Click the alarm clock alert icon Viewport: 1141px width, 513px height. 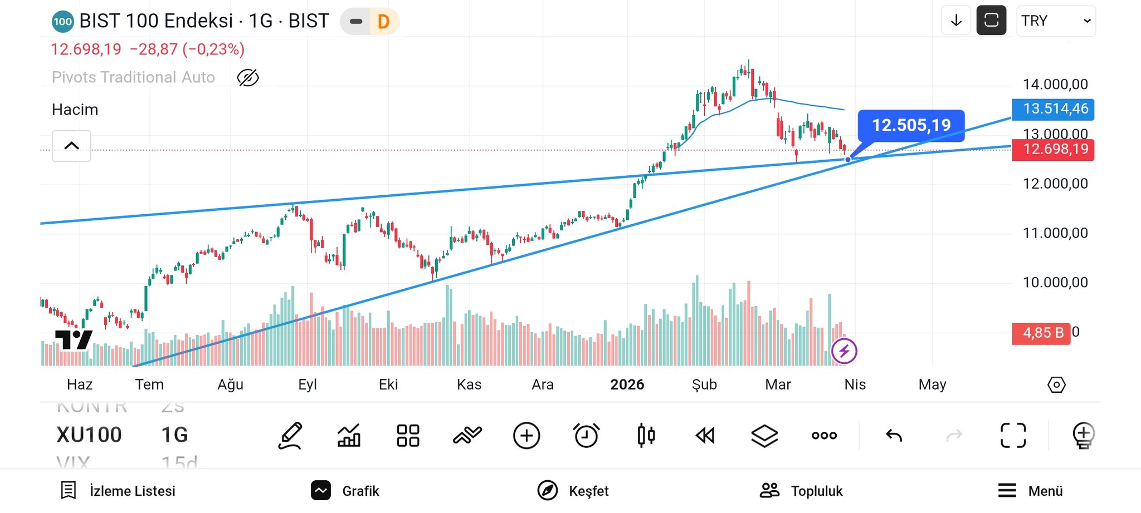(x=586, y=435)
